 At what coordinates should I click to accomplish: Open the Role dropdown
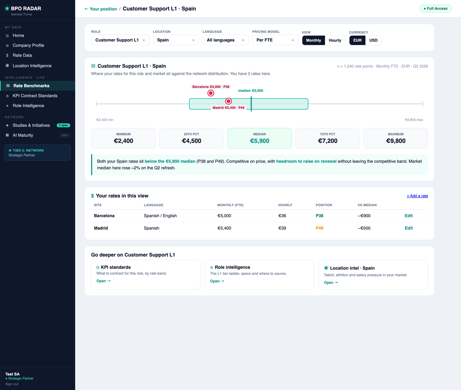coord(120,40)
